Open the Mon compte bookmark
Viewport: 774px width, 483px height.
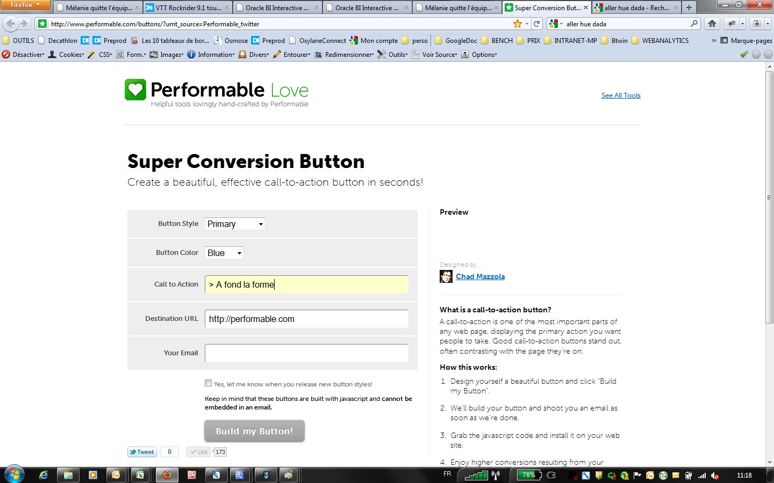[374, 40]
